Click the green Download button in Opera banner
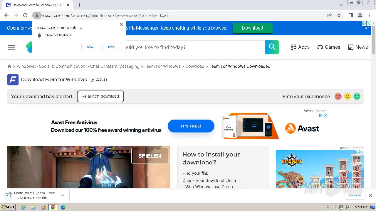 (x=252, y=28)
